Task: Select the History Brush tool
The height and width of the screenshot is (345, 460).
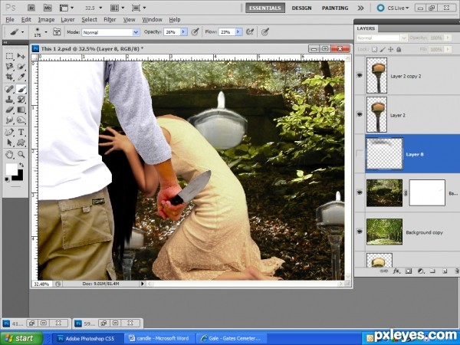Action: 21,100
